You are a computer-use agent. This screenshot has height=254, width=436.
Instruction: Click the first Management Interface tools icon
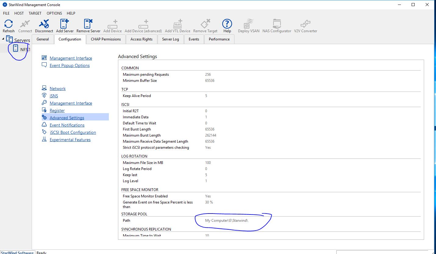click(44, 58)
